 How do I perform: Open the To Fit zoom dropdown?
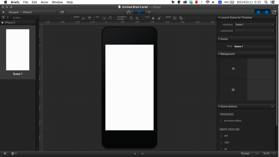(x=269, y=154)
